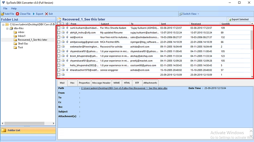Click the Export Selected green arrow icon
This screenshot has height=142, width=254.
[230, 19]
